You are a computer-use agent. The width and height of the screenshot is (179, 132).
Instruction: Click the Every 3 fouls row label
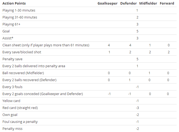12,87
